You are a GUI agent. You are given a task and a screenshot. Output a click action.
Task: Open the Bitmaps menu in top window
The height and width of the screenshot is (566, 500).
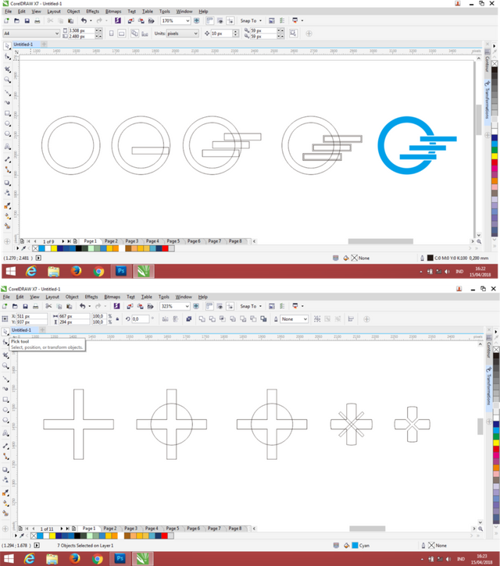113,12
